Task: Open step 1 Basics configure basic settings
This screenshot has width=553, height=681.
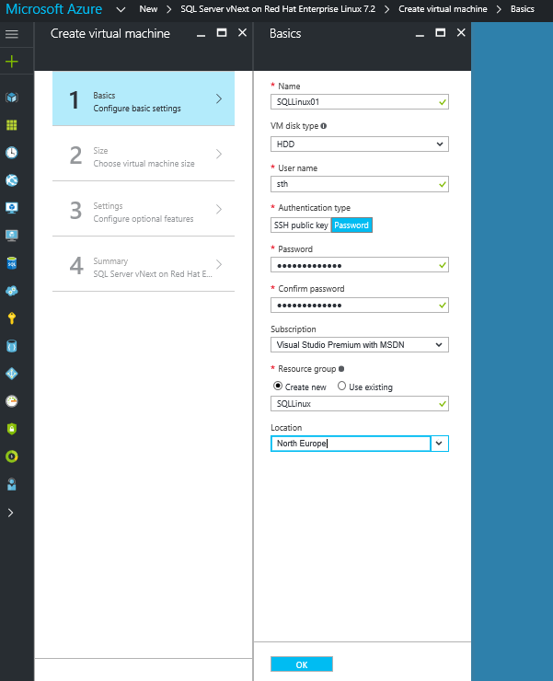Action: click(x=144, y=98)
